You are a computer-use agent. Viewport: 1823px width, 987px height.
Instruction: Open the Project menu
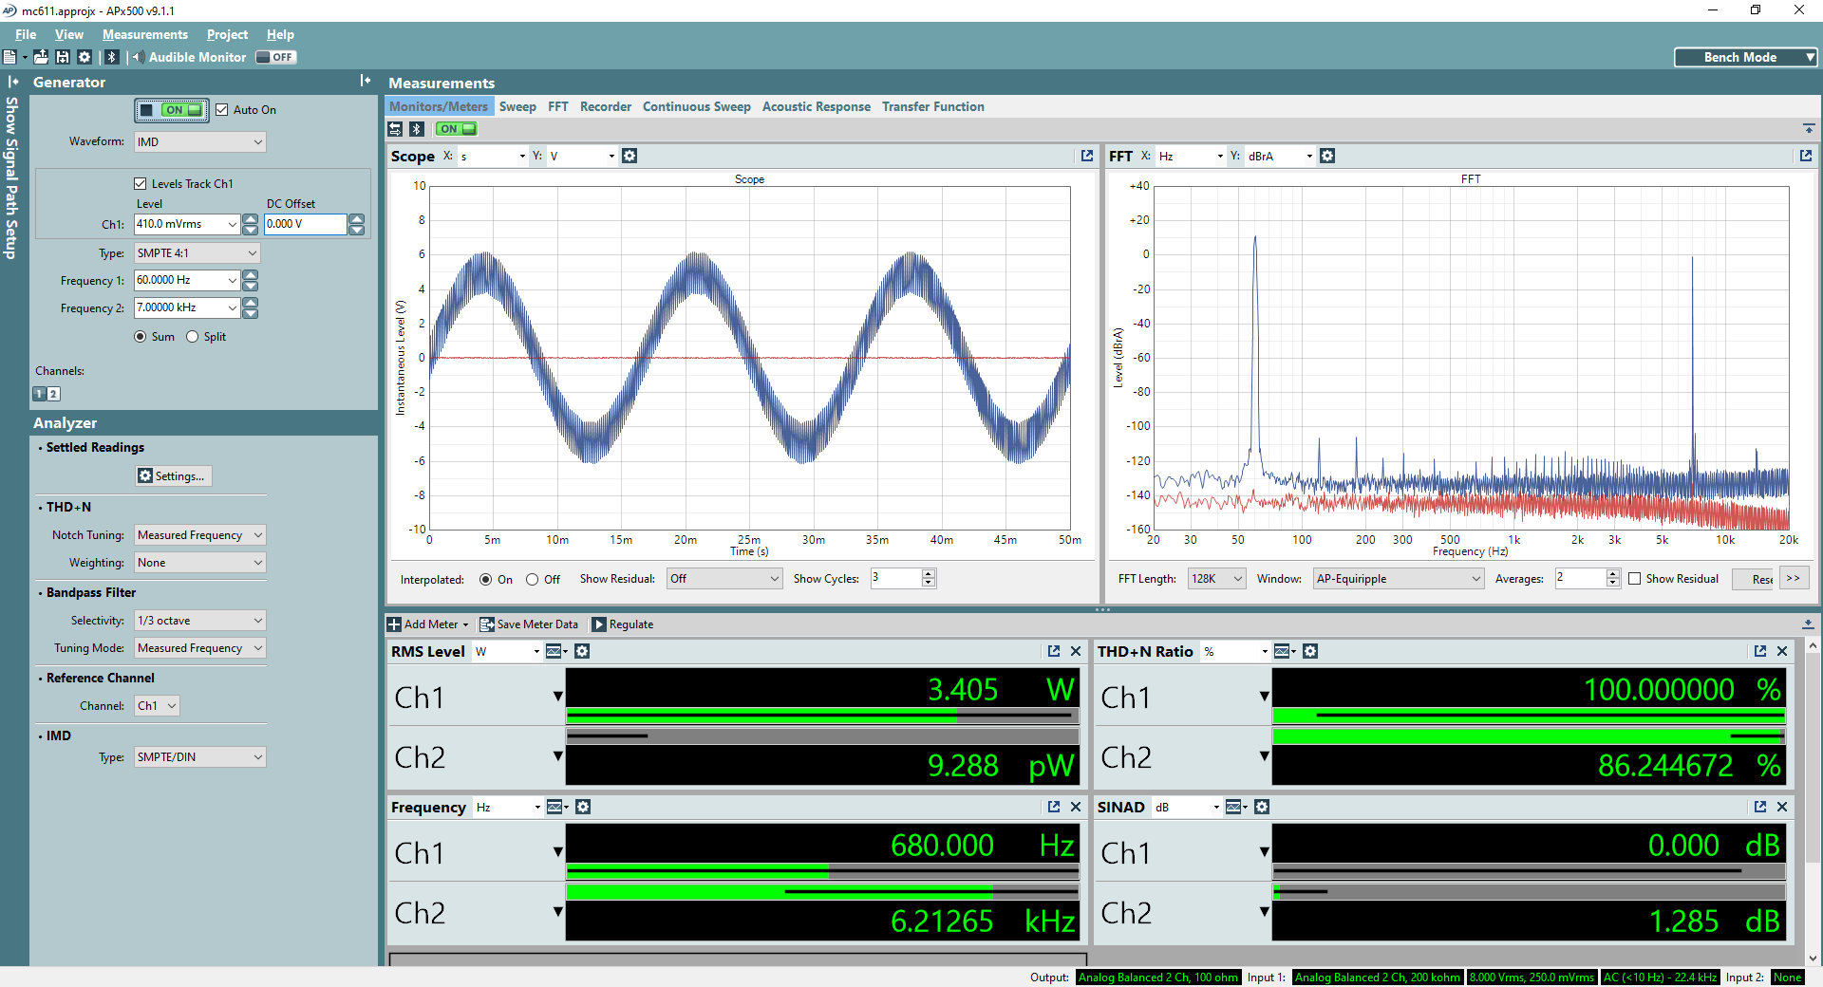tap(227, 34)
